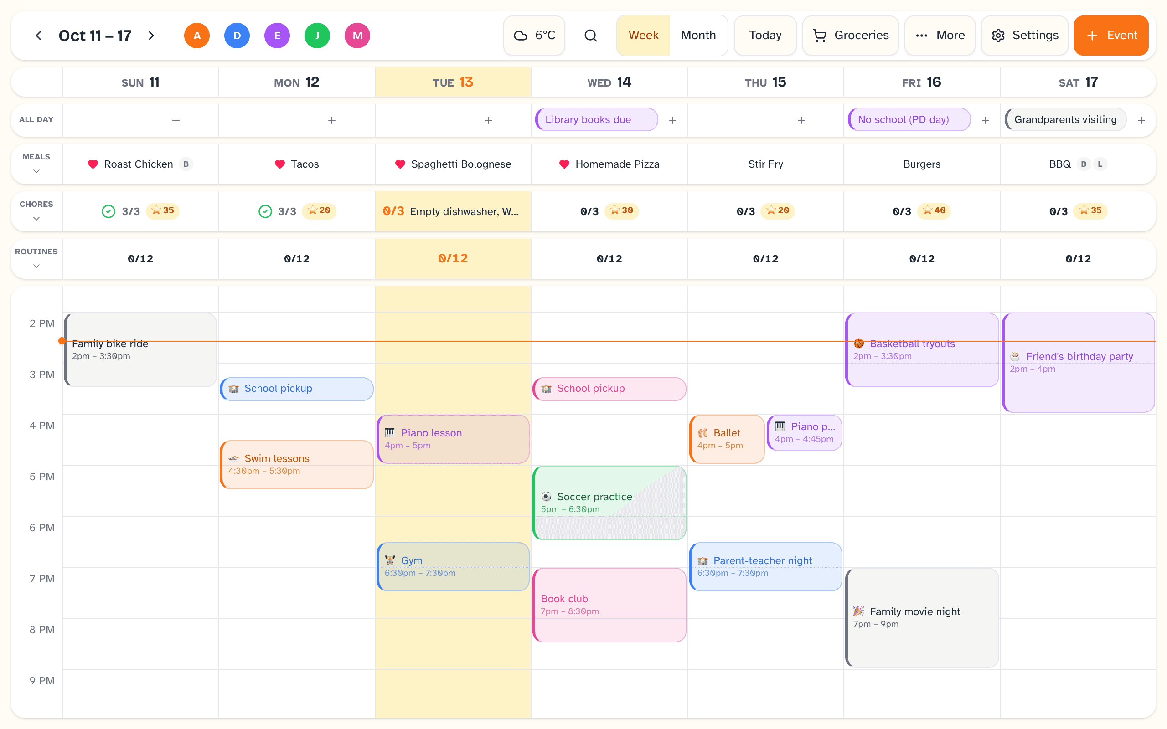Go to next week arrow
The width and height of the screenshot is (1167, 729).
click(x=151, y=35)
